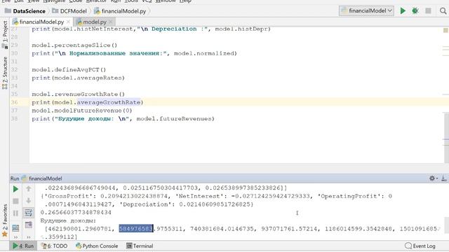Expand more console actions in second column
The height and width of the screenshot is (252, 449).
pos(28,237)
